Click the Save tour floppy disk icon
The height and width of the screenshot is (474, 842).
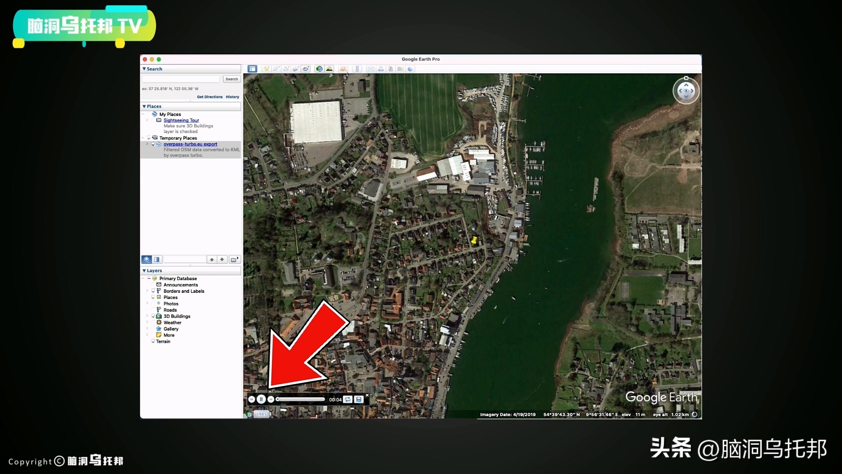[x=359, y=399]
